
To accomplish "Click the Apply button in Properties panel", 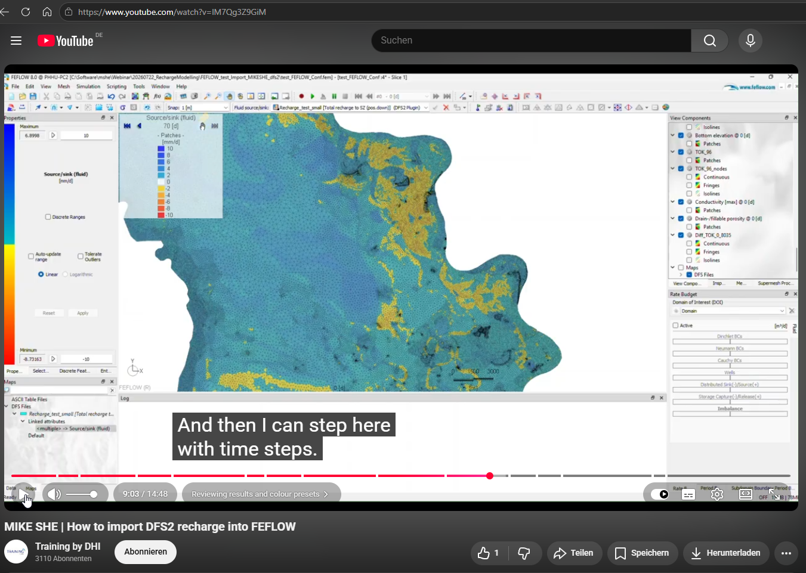I will pos(82,313).
